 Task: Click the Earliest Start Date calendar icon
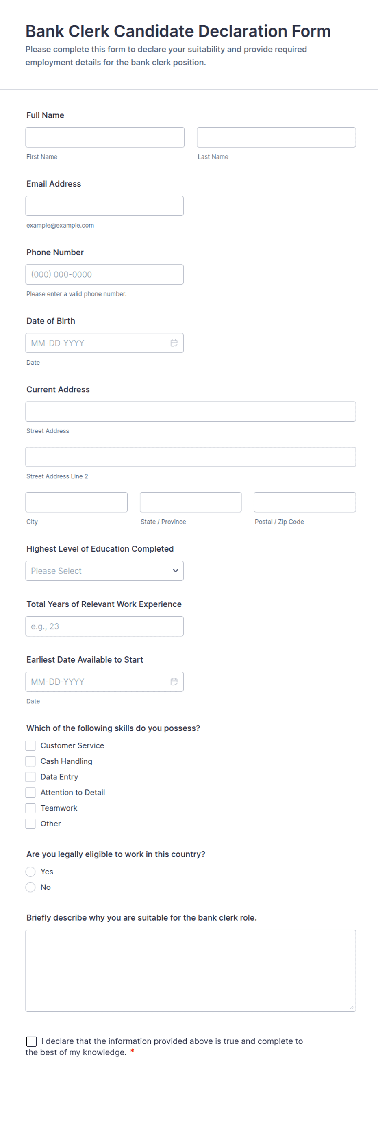[x=174, y=682]
